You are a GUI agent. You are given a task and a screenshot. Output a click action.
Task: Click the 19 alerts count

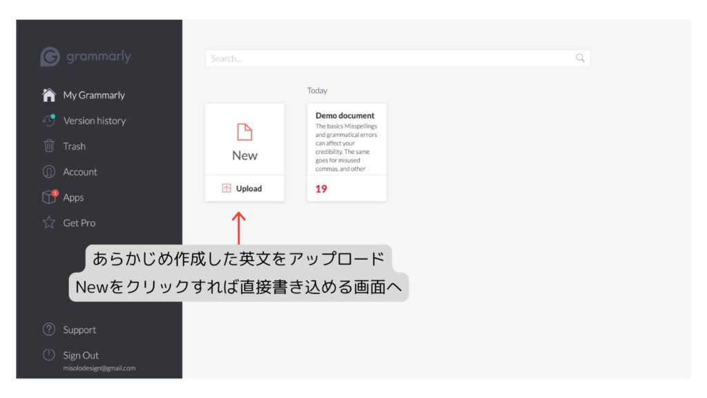(321, 189)
